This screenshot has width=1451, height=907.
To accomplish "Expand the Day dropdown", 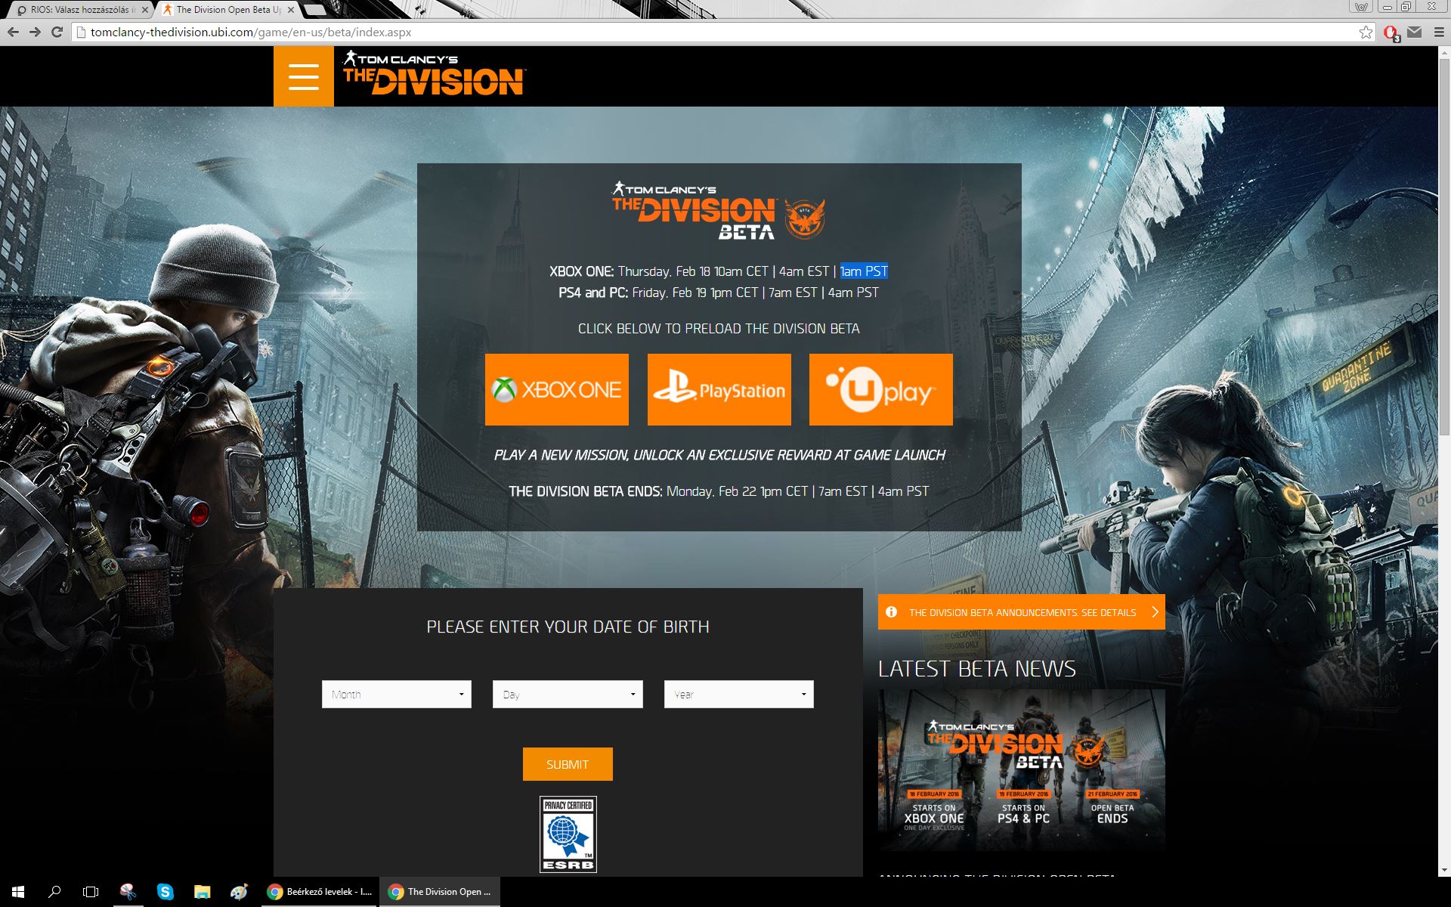I will (x=568, y=695).
